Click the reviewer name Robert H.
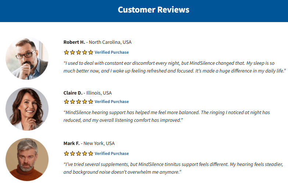The image size is (288, 184). click(74, 42)
